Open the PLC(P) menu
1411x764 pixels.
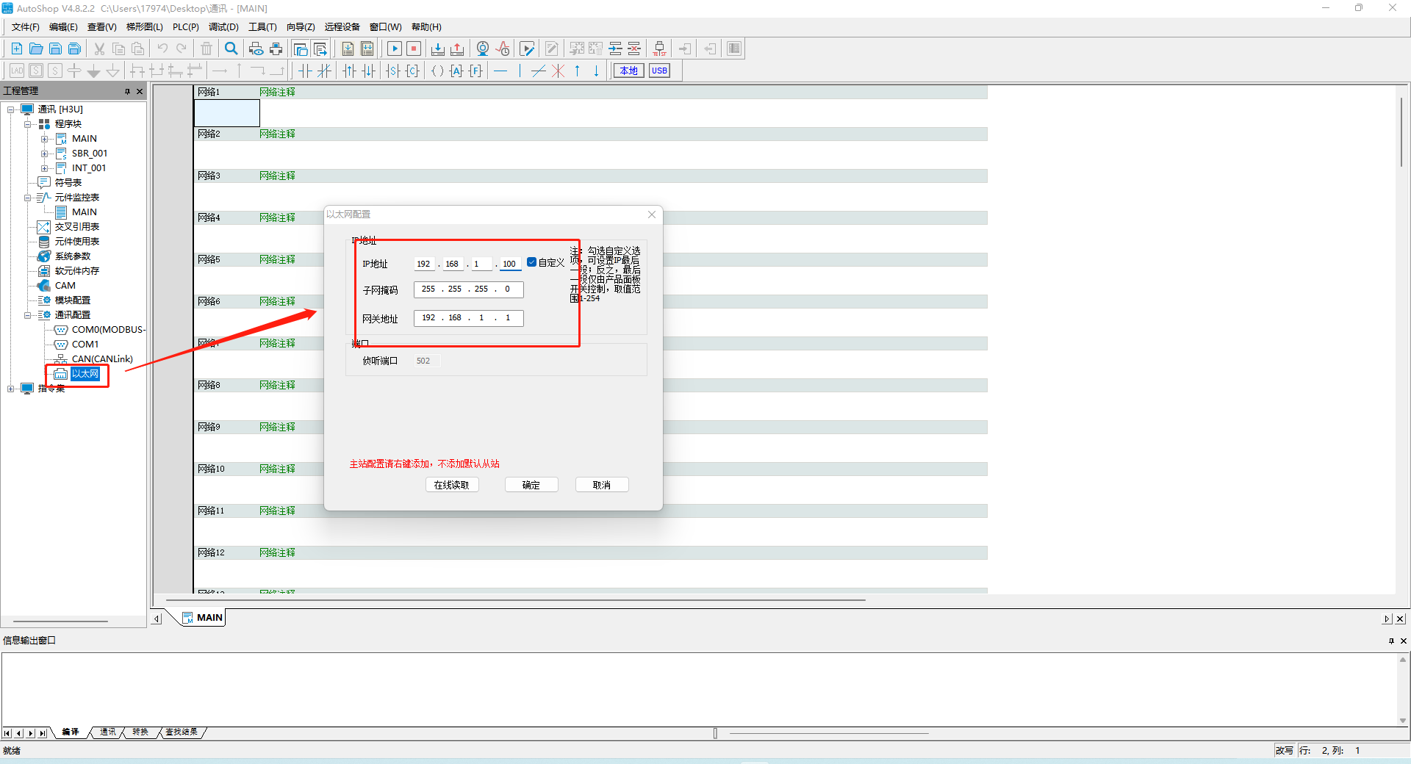click(185, 27)
